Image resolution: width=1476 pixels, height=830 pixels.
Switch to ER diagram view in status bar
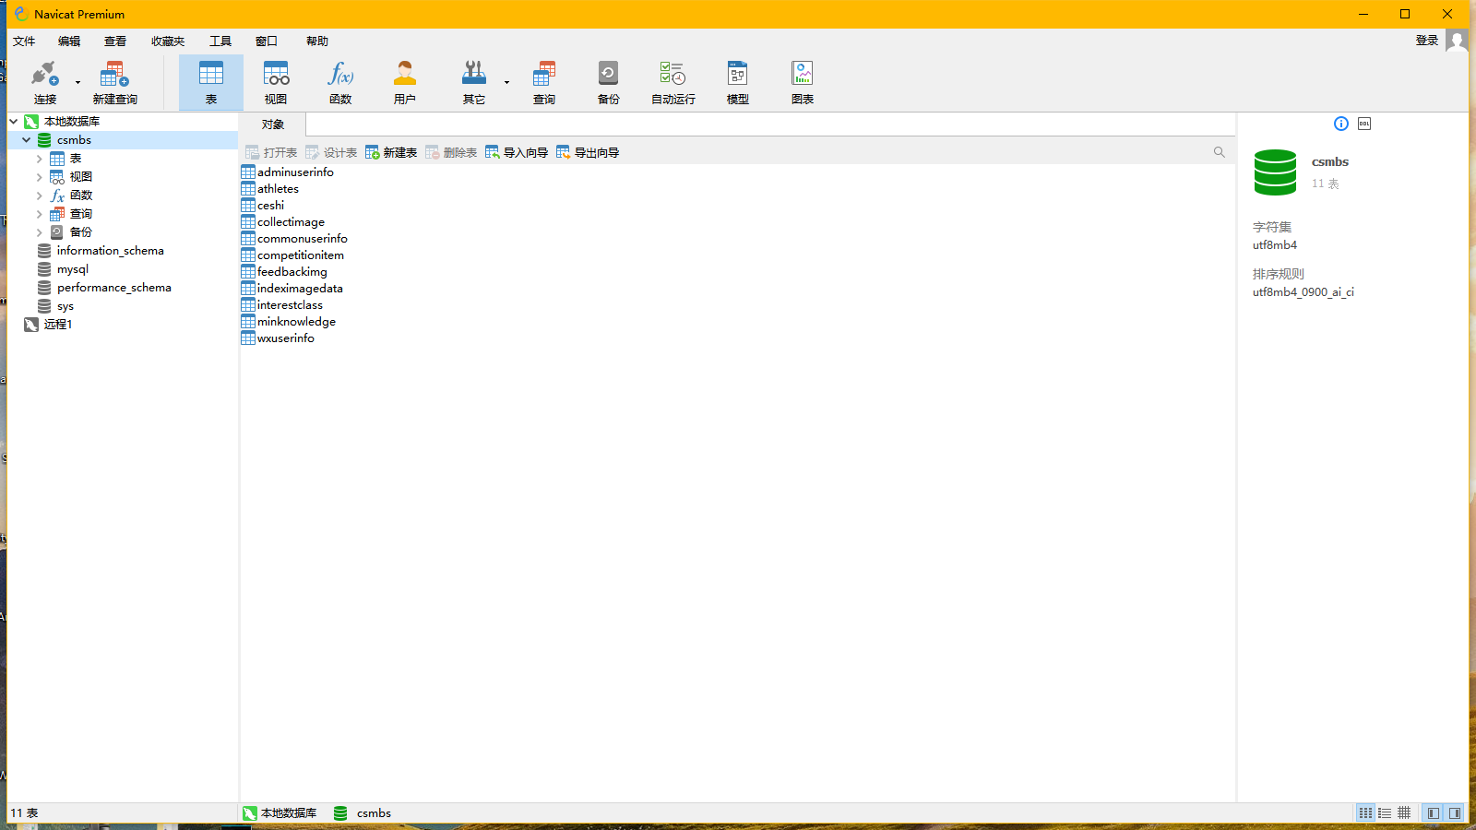pos(1404,813)
